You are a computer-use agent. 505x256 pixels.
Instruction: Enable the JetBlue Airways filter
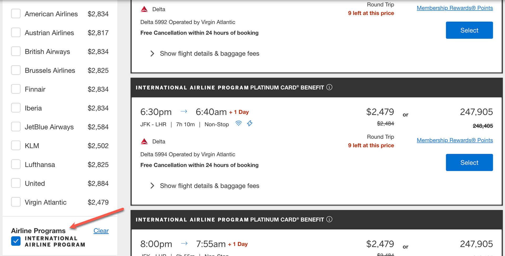(16, 126)
